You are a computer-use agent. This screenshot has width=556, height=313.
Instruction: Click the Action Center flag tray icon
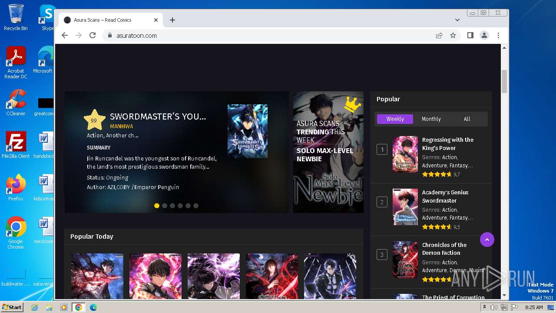click(x=515, y=307)
